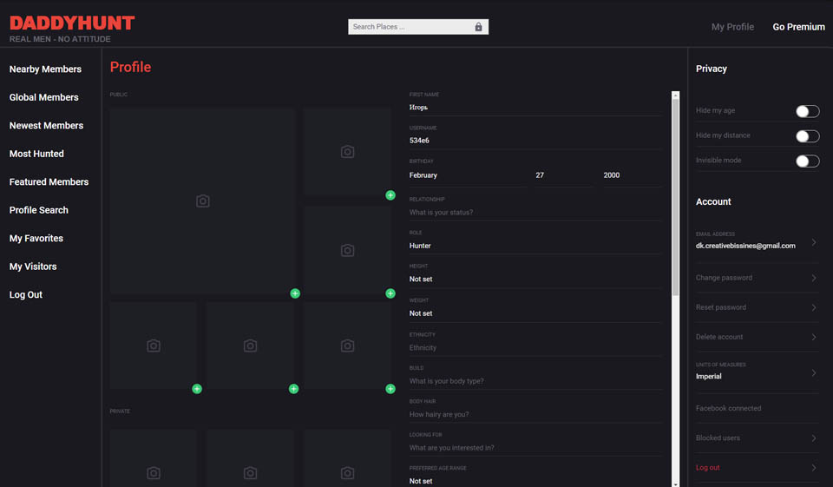This screenshot has height=487, width=833.
Task: Toggle the Hide my age switch
Action: point(807,111)
